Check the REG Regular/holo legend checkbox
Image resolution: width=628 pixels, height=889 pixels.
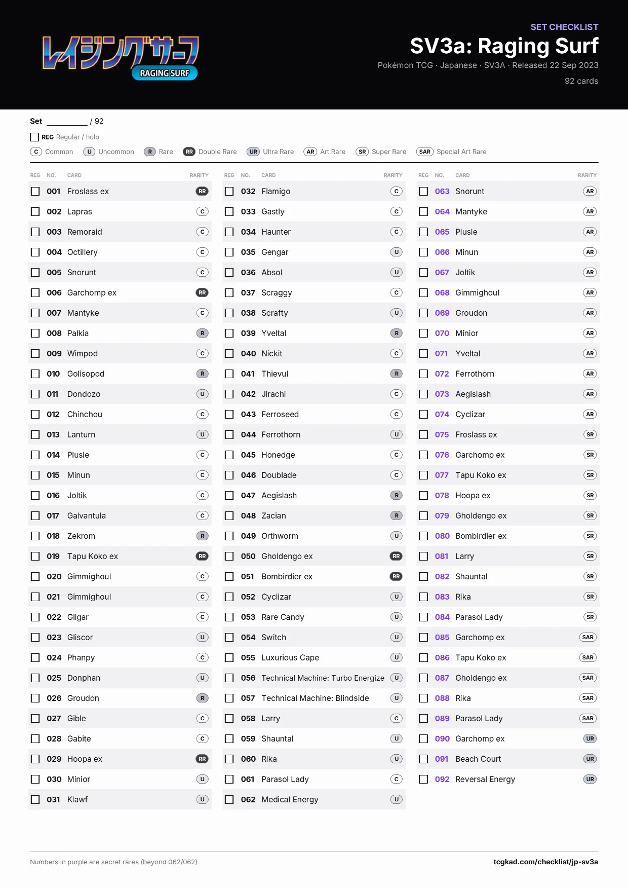click(x=34, y=137)
